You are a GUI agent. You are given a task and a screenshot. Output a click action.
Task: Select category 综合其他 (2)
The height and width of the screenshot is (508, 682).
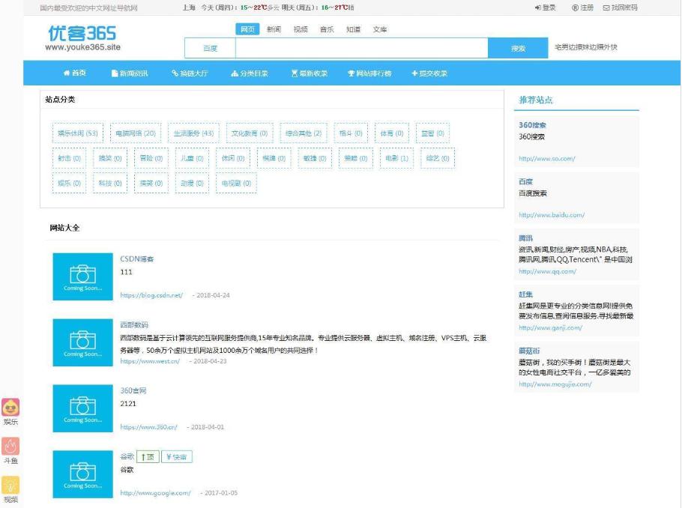coord(304,133)
